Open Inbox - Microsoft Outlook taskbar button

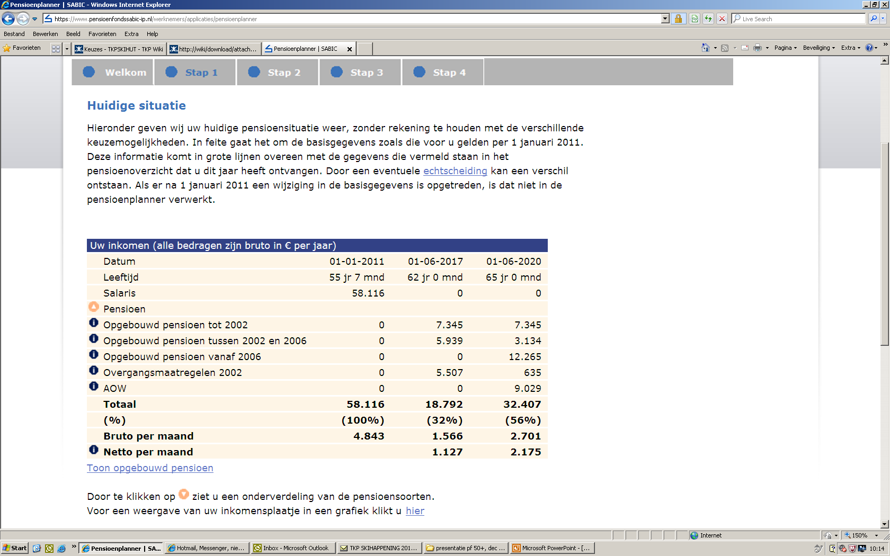pos(292,548)
